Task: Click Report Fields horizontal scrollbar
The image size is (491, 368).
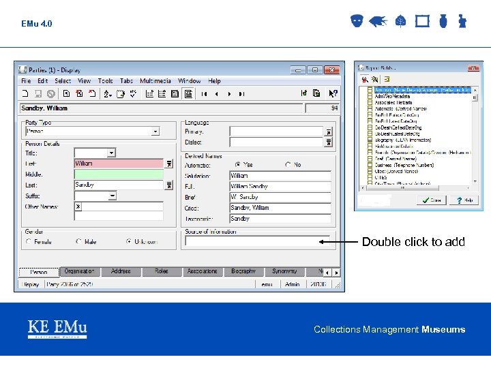Action: (415, 188)
